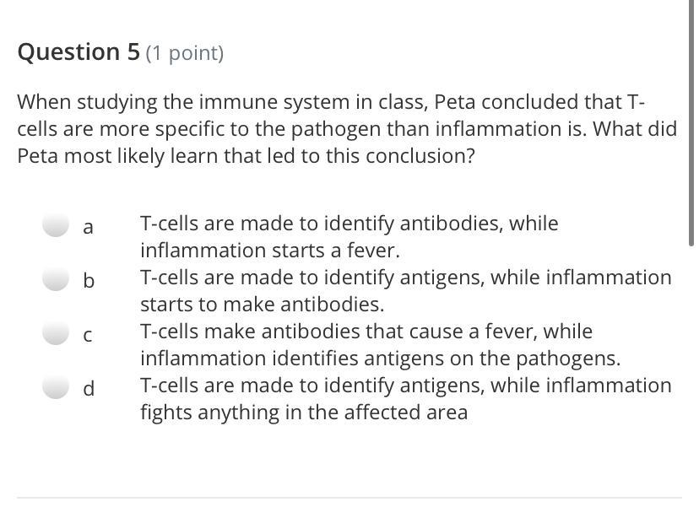Click answer text 'inflammation starts a fever'
This screenshot has height=507, width=699.
click(x=269, y=251)
